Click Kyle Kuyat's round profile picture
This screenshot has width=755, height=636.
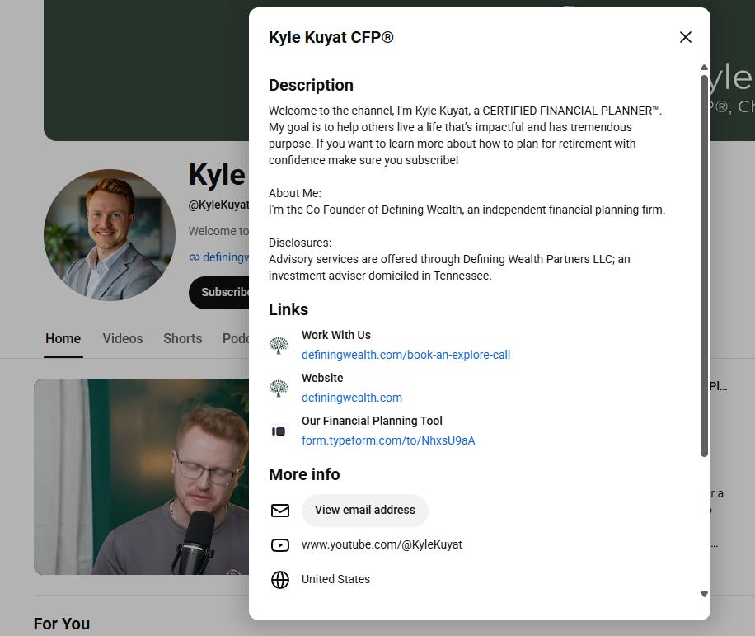[110, 234]
